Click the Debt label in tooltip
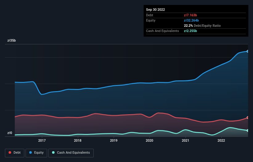 coord(149,15)
